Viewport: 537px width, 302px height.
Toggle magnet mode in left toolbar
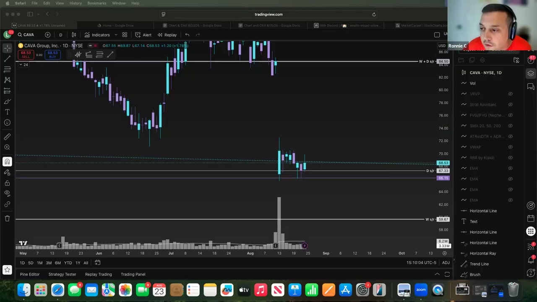coord(7,161)
